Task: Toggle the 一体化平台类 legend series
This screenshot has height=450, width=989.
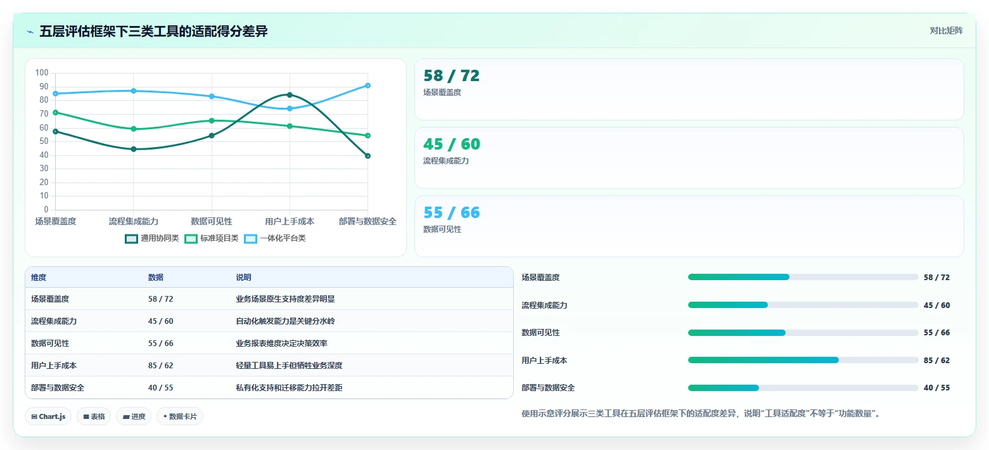Action: coord(275,239)
